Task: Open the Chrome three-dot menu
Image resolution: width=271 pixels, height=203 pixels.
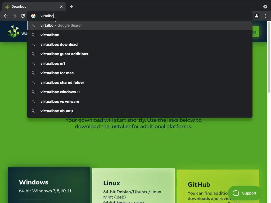Action: click(265, 16)
